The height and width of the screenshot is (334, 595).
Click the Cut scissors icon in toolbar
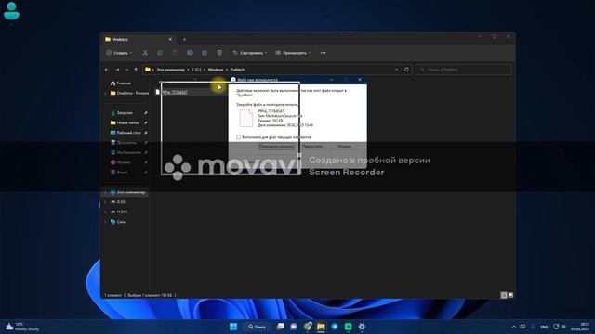pyautogui.click(x=145, y=53)
